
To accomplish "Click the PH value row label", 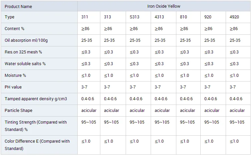I will click(x=13, y=87).
